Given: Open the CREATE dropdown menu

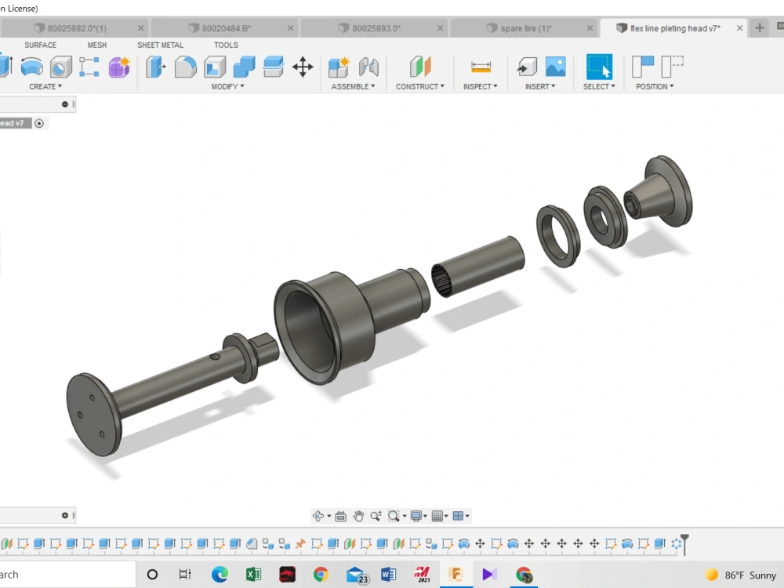Looking at the screenshot, I should [45, 86].
